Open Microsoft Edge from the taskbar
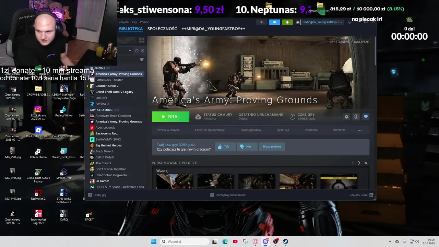Viewport: 439px width, 247px height. pyautogui.click(x=225, y=242)
